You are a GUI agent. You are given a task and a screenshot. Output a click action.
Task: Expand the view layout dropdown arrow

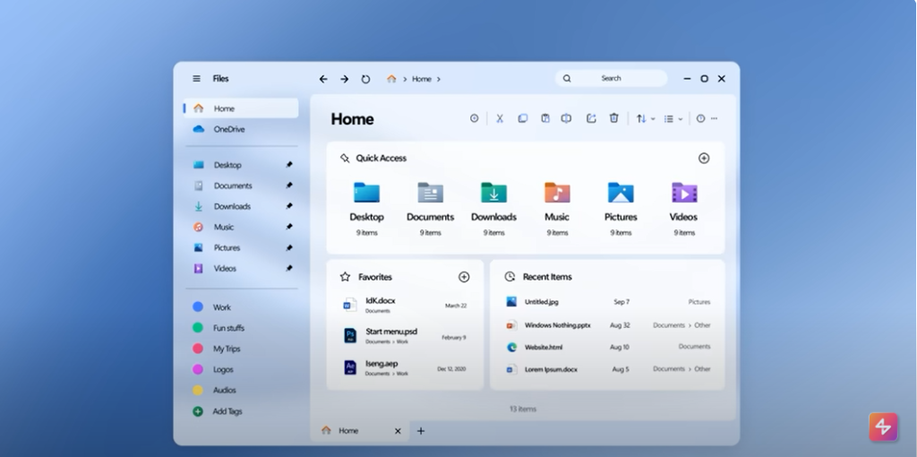click(x=681, y=119)
